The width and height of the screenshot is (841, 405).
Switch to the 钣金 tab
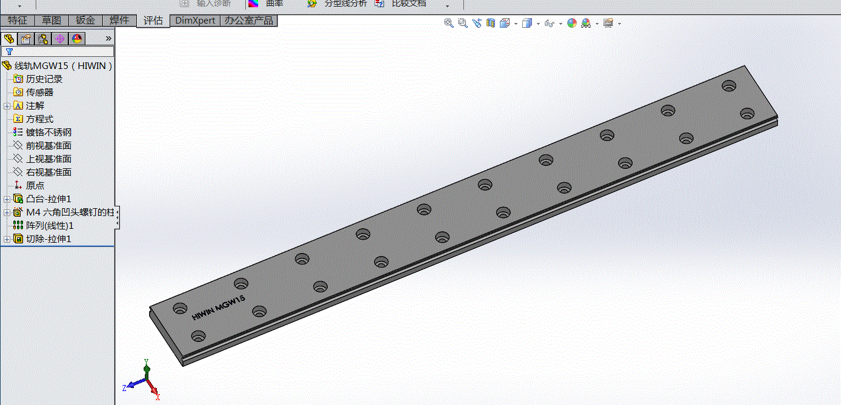[x=85, y=21]
